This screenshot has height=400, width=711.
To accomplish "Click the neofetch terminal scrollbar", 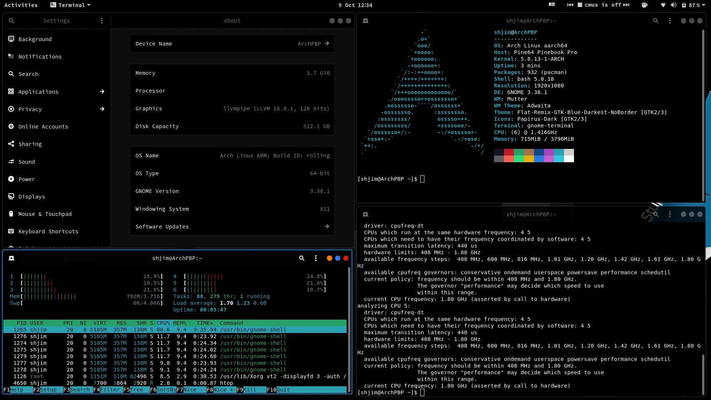I will [703, 115].
